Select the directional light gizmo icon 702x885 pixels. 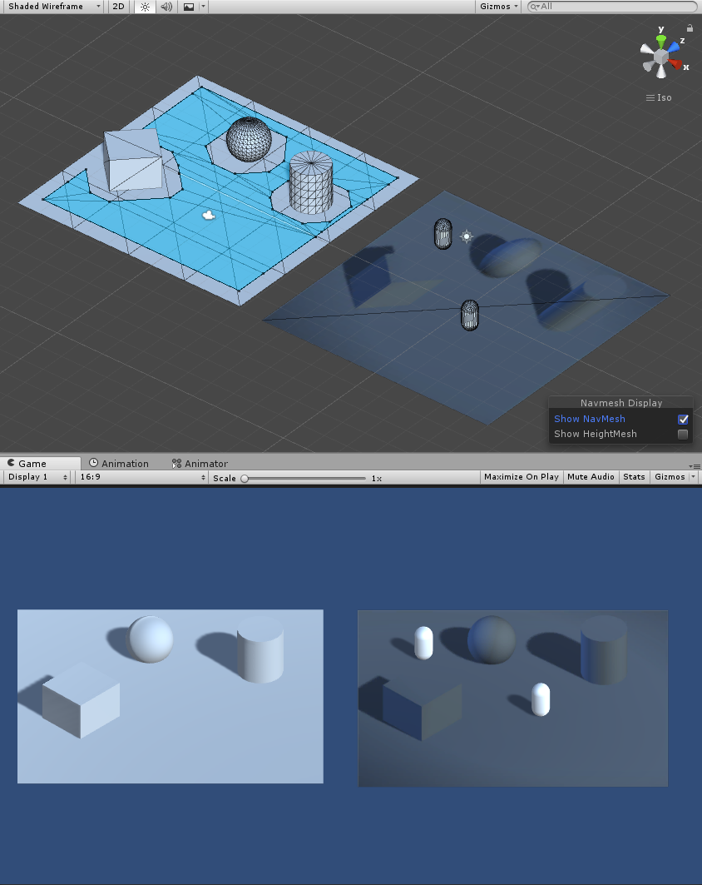tap(467, 236)
